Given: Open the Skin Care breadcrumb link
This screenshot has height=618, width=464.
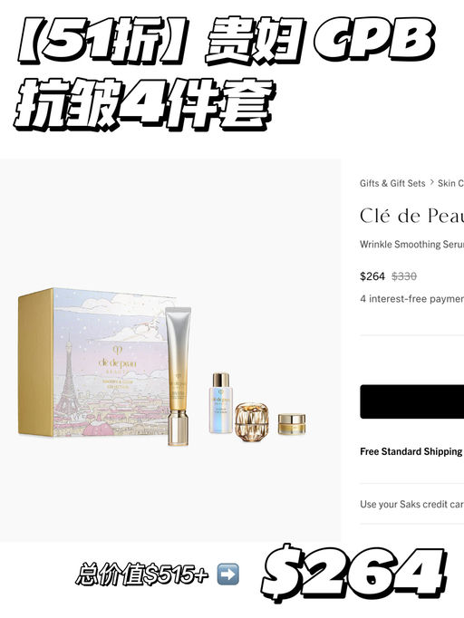Looking at the screenshot, I should 450,183.
